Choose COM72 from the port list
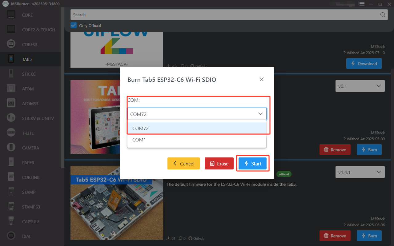 197,128
